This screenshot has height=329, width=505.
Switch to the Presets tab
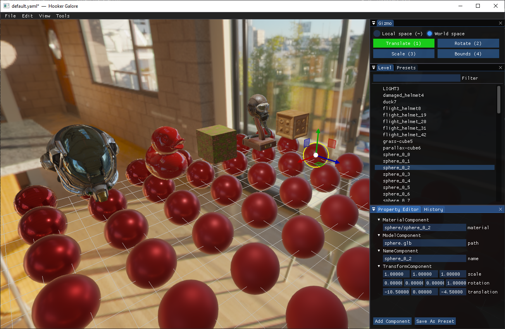pyautogui.click(x=406, y=68)
